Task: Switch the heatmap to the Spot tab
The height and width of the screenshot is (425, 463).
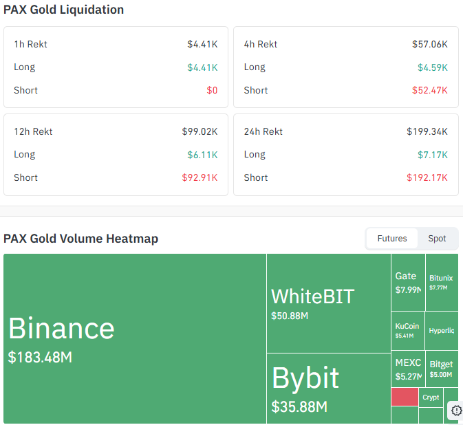Action: click(437, 239)
